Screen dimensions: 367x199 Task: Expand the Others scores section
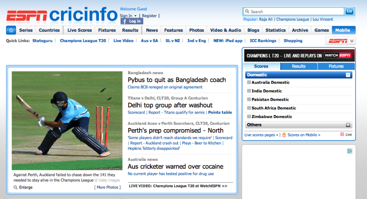[348, 125]
